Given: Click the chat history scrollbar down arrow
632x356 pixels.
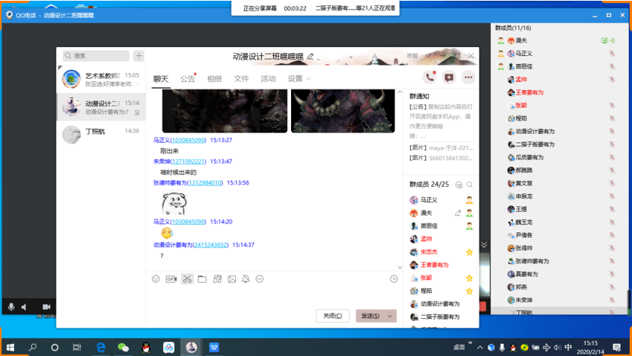Looking at the screenshot, I should tap(400, 267).
